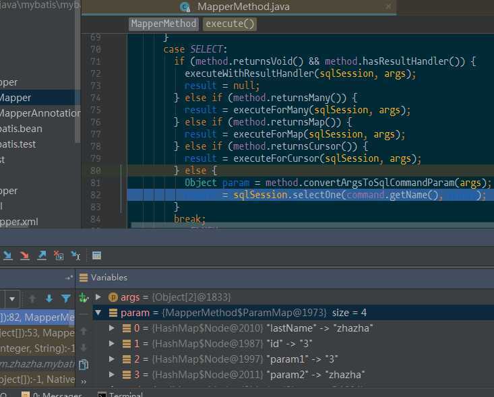Expand the args variable node
Screen dimensions: 494x397
(x=98, y=297)
